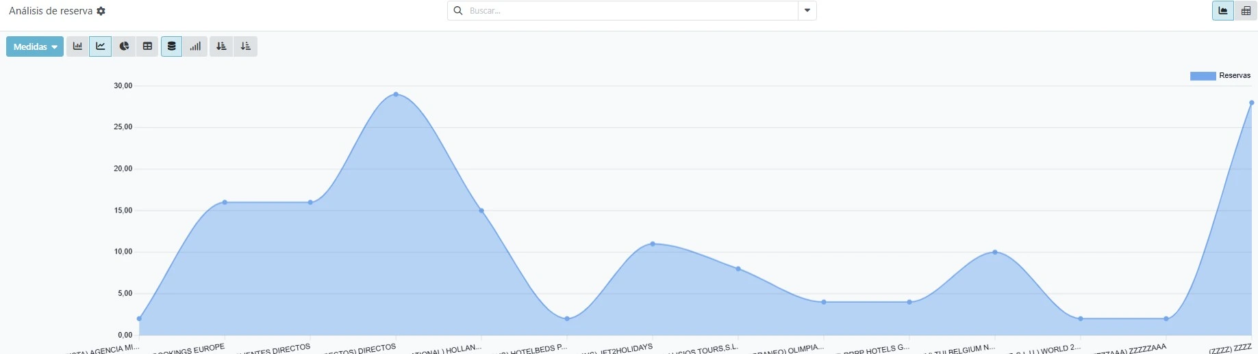1258x354 pixels.
Task: Click the Análisis de reserva title
Action: click(51, 11)
